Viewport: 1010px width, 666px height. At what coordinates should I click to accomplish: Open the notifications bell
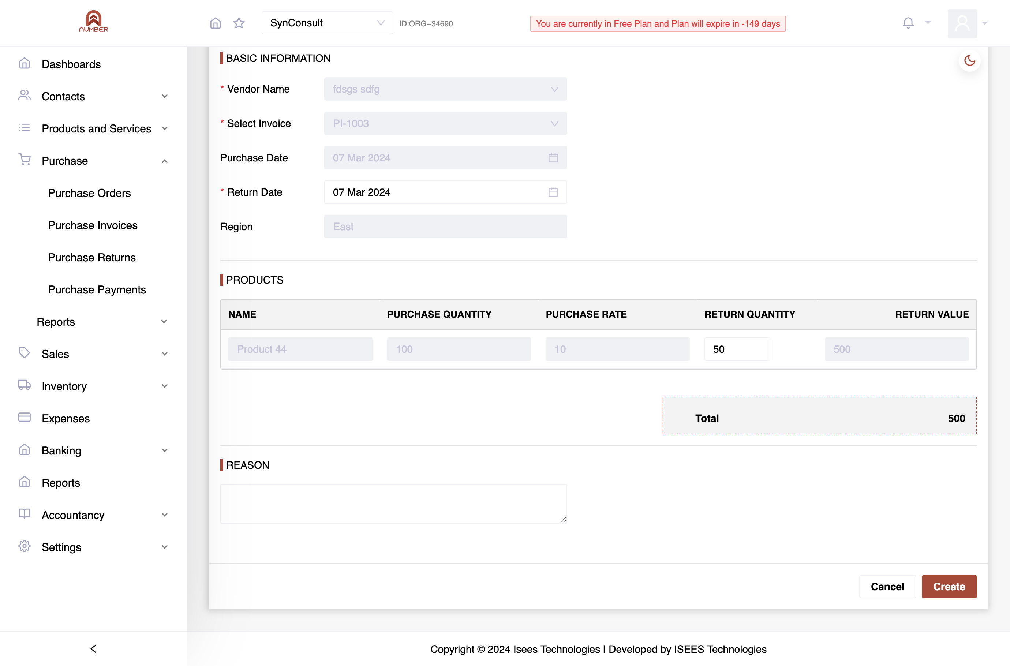(908, 23)
